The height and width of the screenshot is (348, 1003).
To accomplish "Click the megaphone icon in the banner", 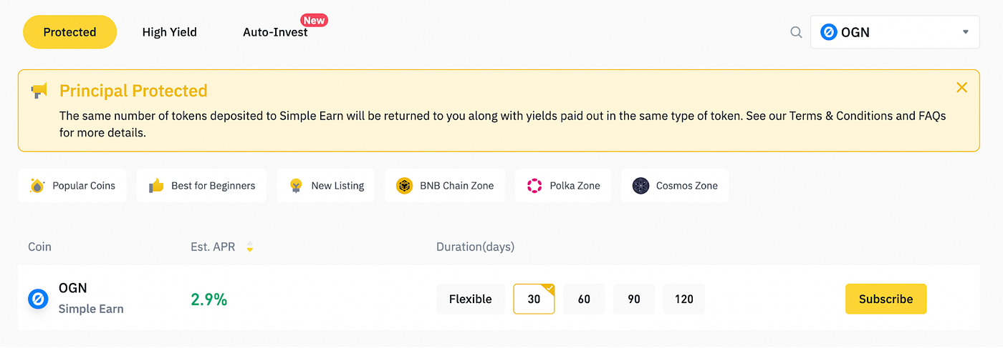I will pos(39,91).
